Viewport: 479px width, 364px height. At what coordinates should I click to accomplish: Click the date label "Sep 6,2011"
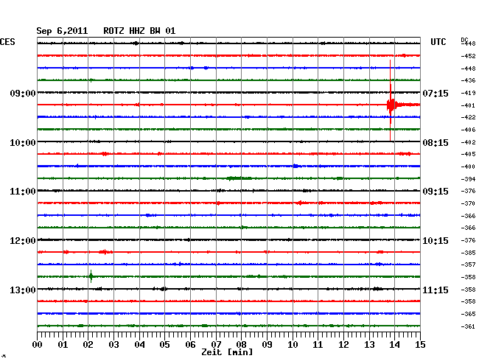coord(62,31)
